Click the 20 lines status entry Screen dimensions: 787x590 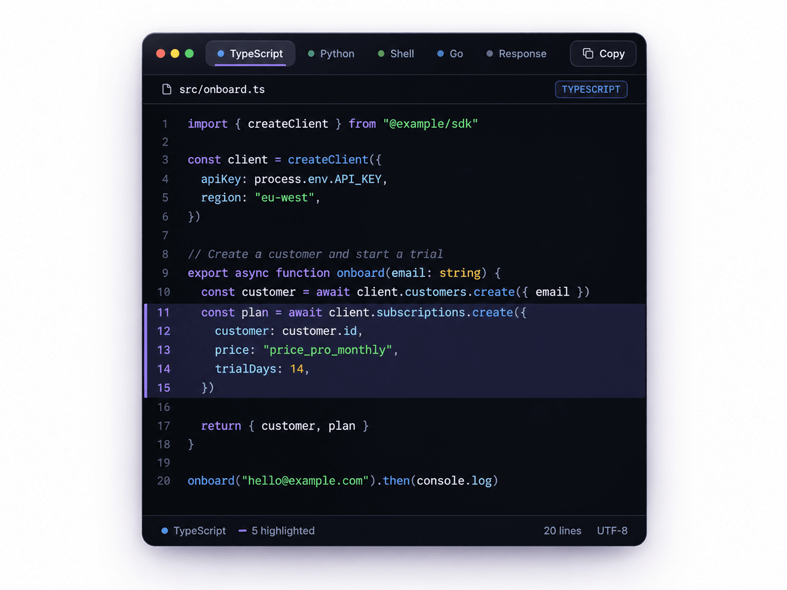562,531
